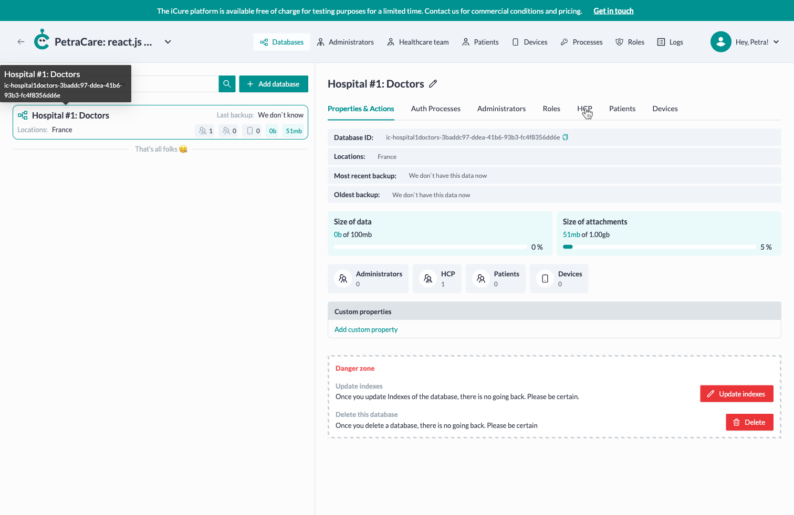Click the Devices stat card

point(559,278)
